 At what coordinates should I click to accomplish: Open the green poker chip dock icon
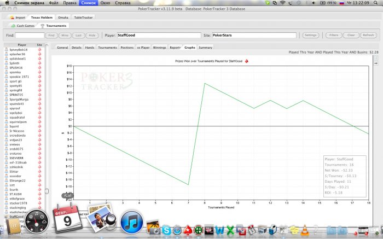198,230
